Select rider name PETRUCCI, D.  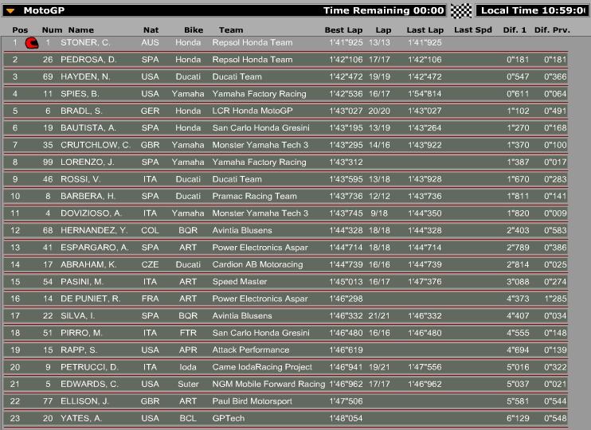coord(90,367)
